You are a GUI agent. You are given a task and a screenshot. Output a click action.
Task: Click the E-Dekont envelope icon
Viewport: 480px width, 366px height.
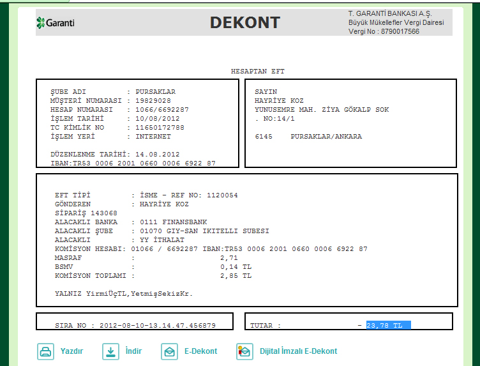tap(170, 351)
